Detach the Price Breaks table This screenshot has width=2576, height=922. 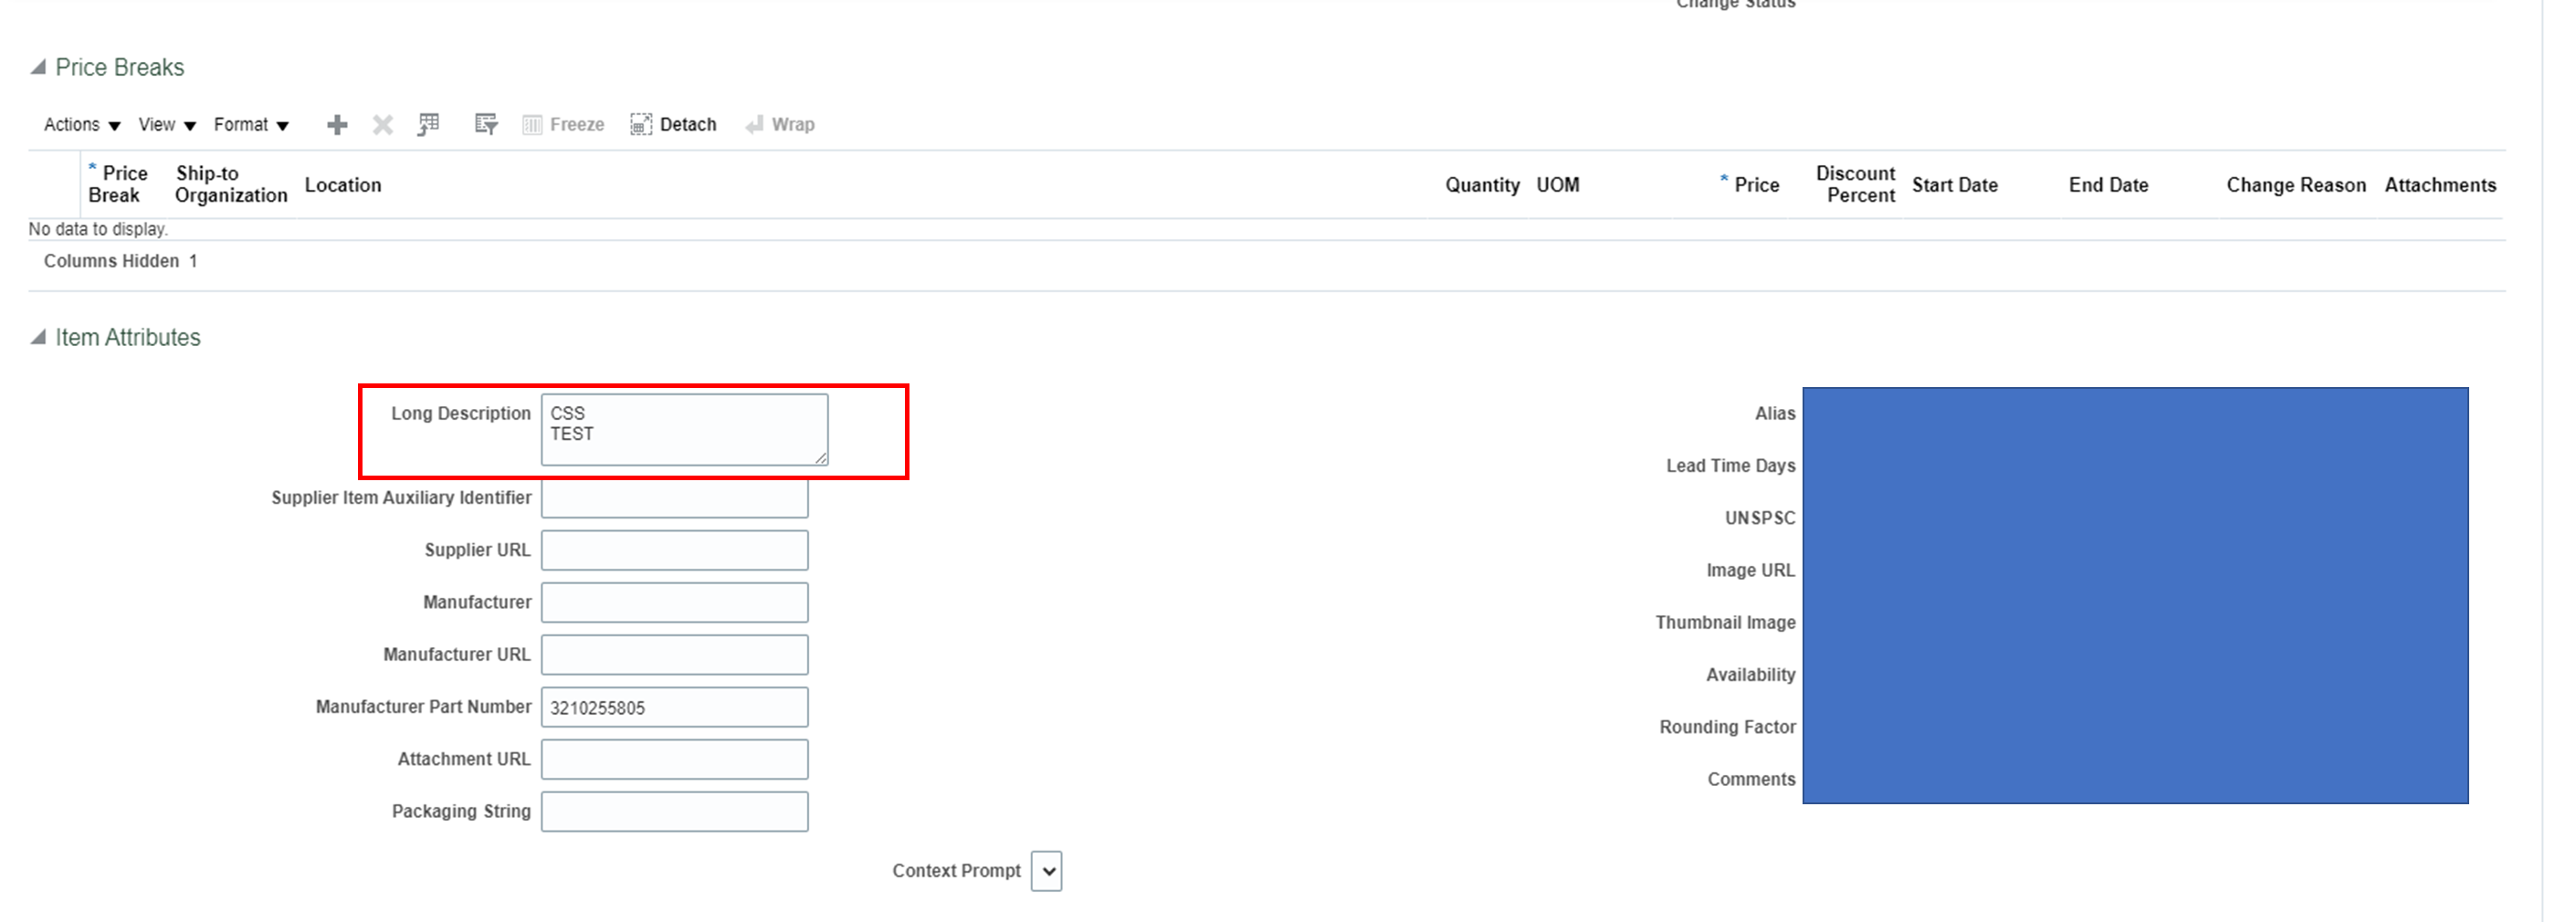coord(673,124)
